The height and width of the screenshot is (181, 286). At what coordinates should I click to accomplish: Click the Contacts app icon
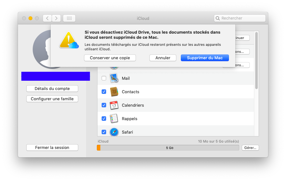(114, 92)
